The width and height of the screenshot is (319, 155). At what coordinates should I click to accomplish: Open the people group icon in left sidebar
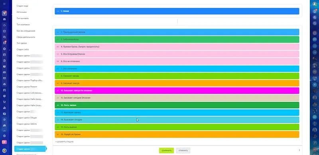click(x=4, y=19)
